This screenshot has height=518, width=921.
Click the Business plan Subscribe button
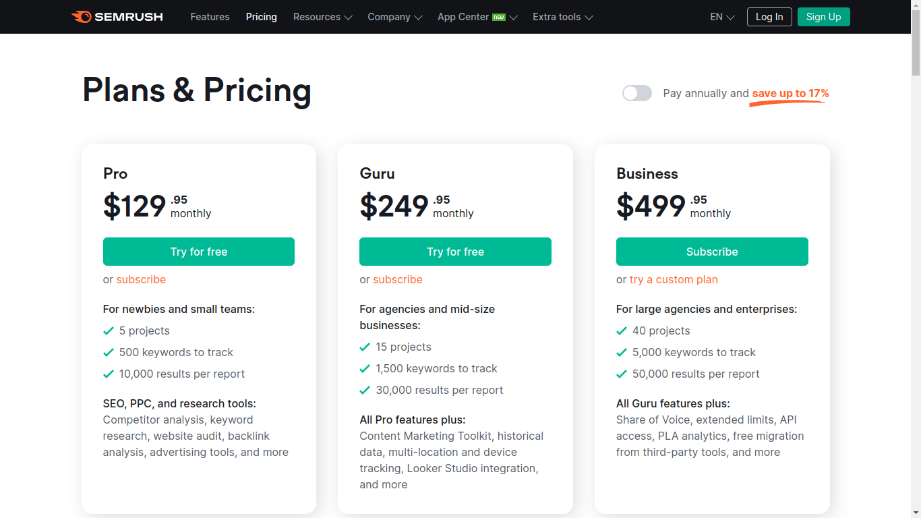point(712,252)
